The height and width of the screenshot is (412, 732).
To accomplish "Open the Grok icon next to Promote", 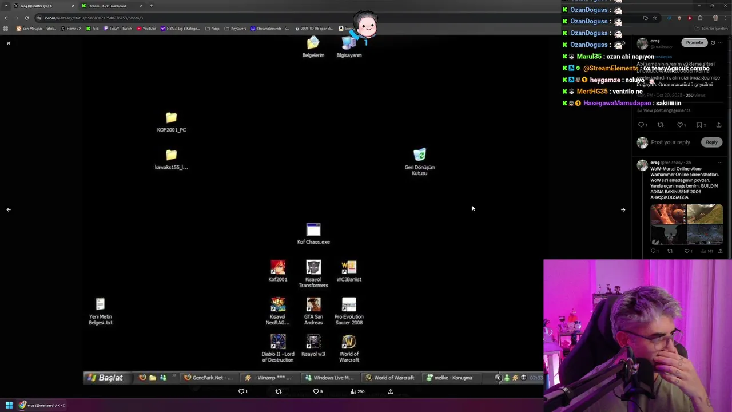I will point(713,42).
